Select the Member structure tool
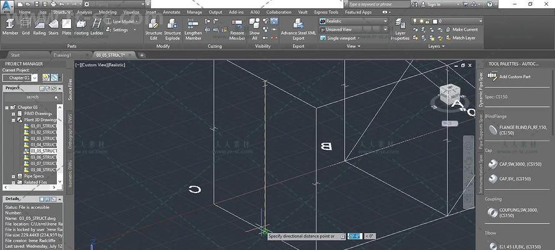Image resolution: width=555 pixels, height=250 pixels. tap(10, 26)
